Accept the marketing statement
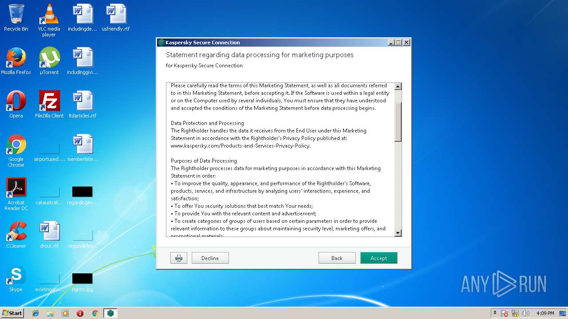568x319 pixels. [x=379, y=258]
